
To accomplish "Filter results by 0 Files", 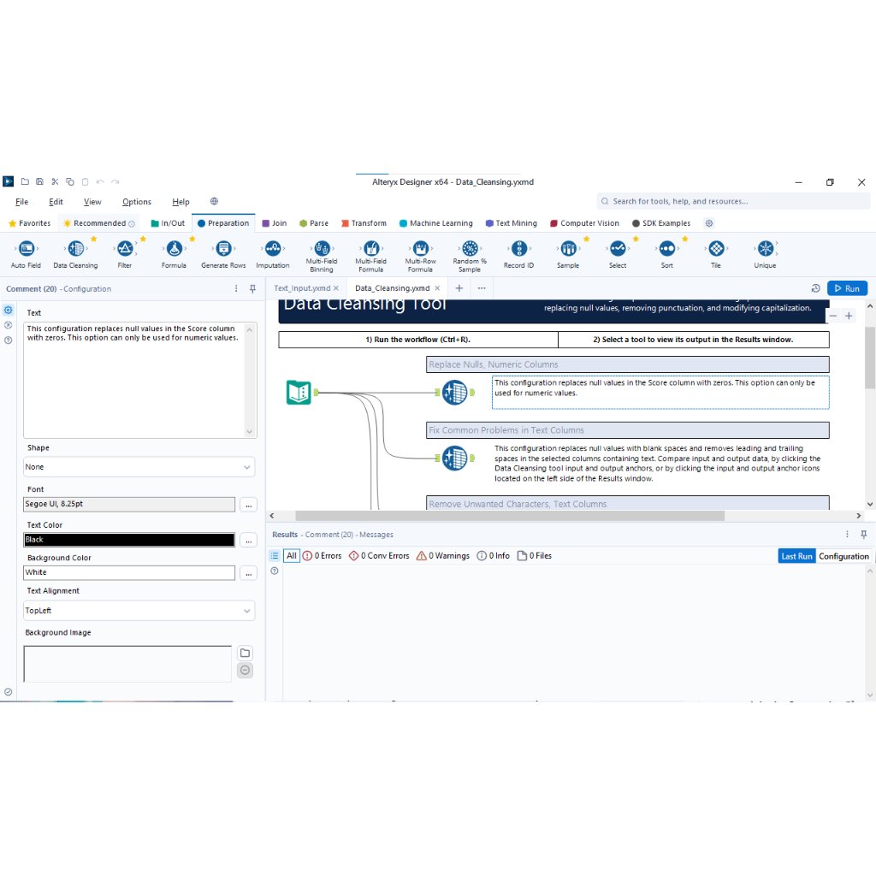I will tap(535, 556).
